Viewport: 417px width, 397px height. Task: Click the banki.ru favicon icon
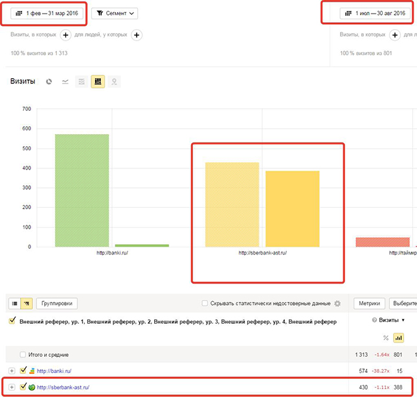point(32,370)
